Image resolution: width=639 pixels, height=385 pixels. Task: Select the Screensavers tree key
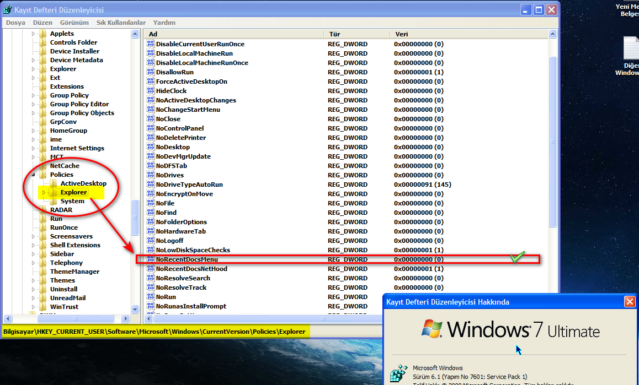pyautogui.click(x=71, y=236)
